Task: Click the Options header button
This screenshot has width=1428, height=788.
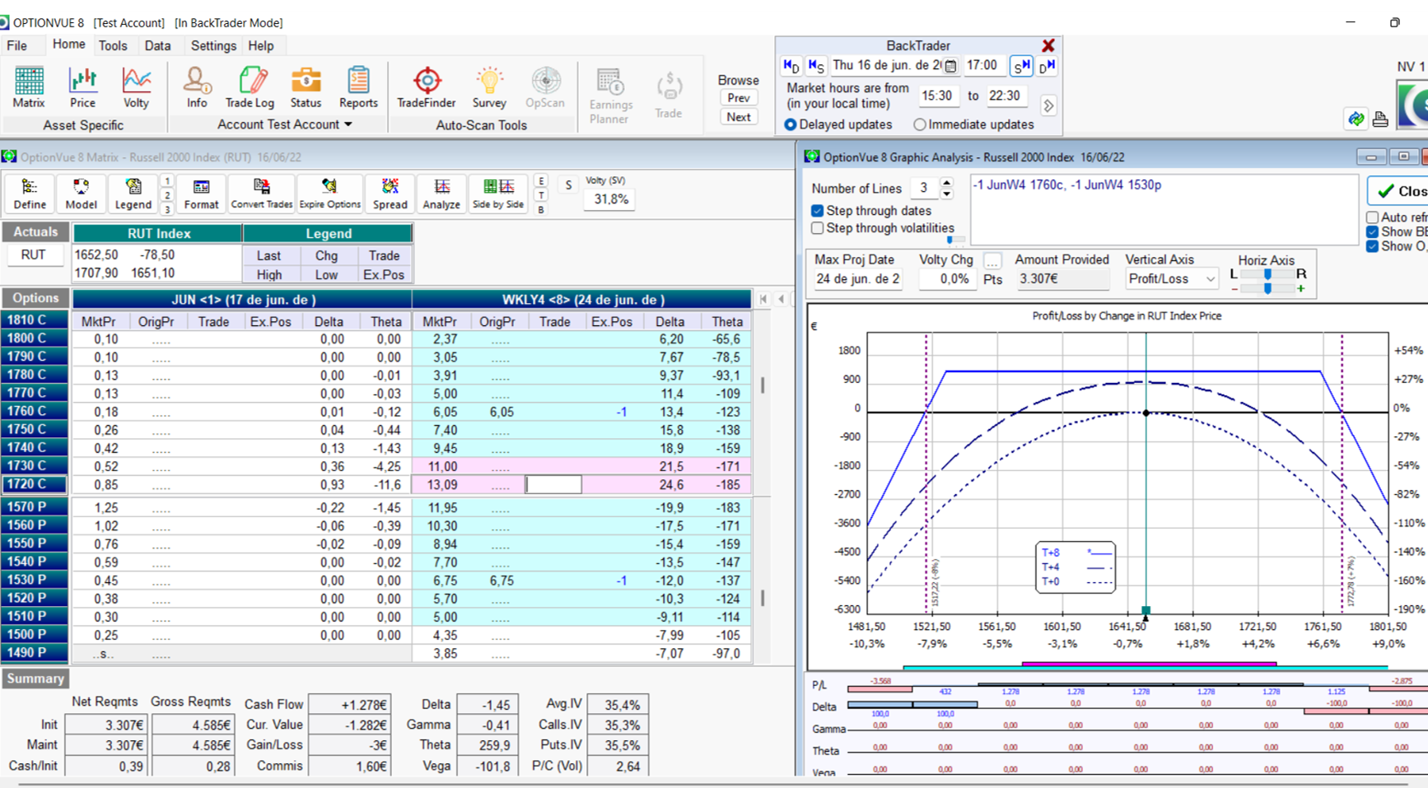Action: 35,298
